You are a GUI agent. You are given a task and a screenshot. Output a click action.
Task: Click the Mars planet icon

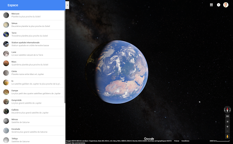click(6, 63)
